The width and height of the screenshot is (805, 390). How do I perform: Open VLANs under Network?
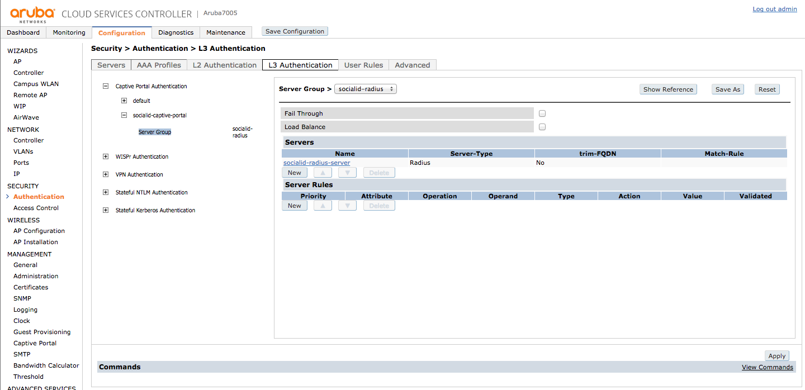pyautogui.click(x=23, y=151)
